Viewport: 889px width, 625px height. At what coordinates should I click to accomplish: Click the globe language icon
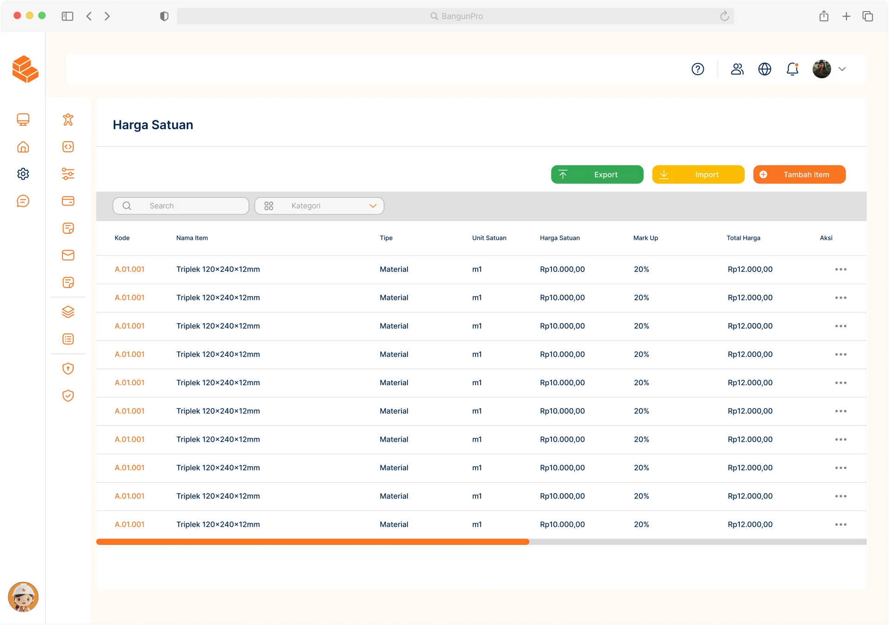pos(764,69)
